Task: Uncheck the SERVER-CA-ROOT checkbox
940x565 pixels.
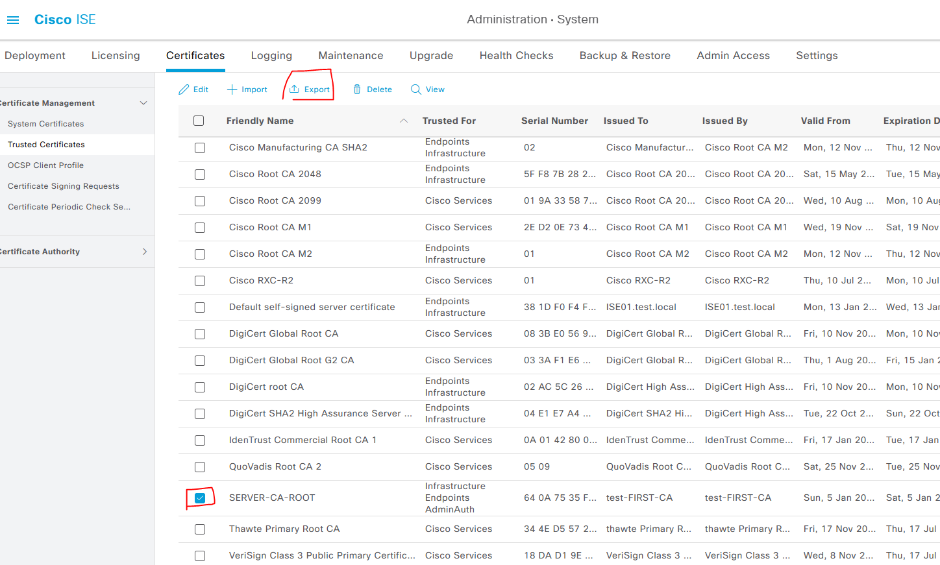Action: [x=200, y=498]
